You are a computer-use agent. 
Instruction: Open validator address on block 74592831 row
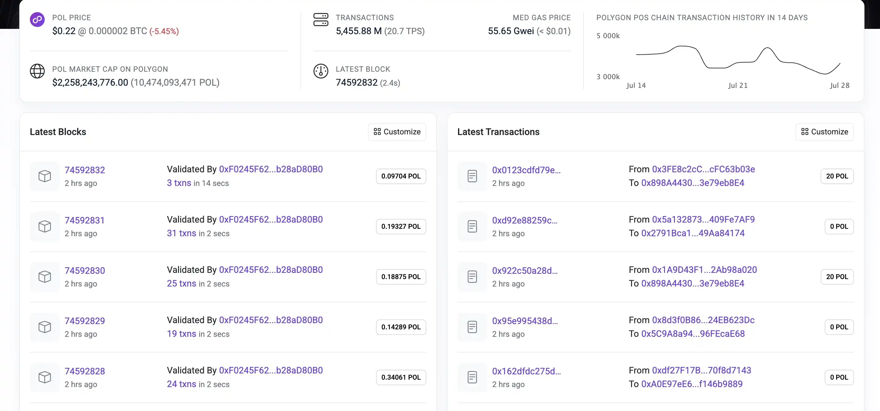click(271, 219)
